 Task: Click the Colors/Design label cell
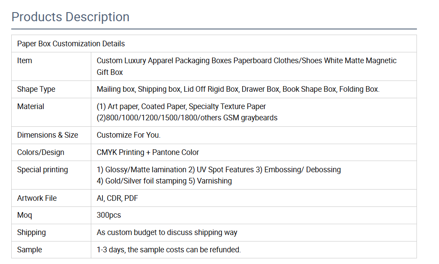[41, 152]
